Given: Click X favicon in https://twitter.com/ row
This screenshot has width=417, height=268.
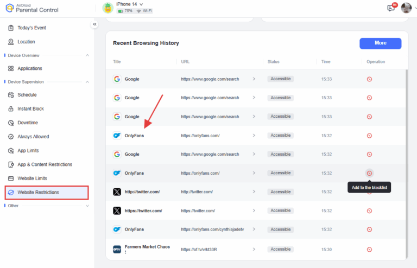Looking at the screenshot, I should pos(117,210).
